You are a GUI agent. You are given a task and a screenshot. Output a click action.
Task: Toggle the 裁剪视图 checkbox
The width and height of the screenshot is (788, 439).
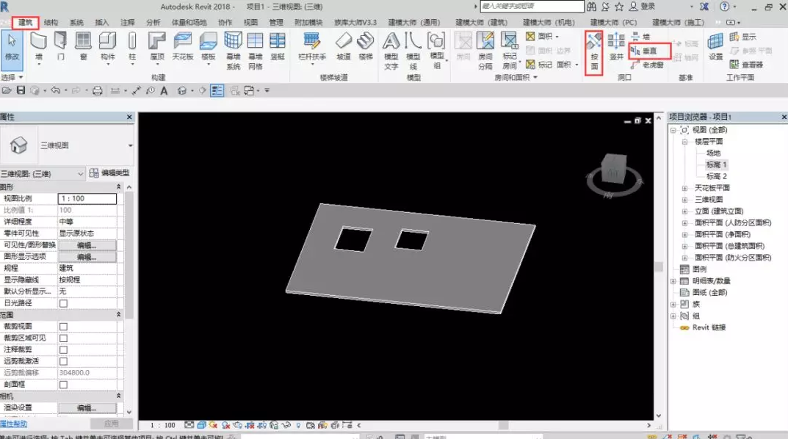point(63,327)
